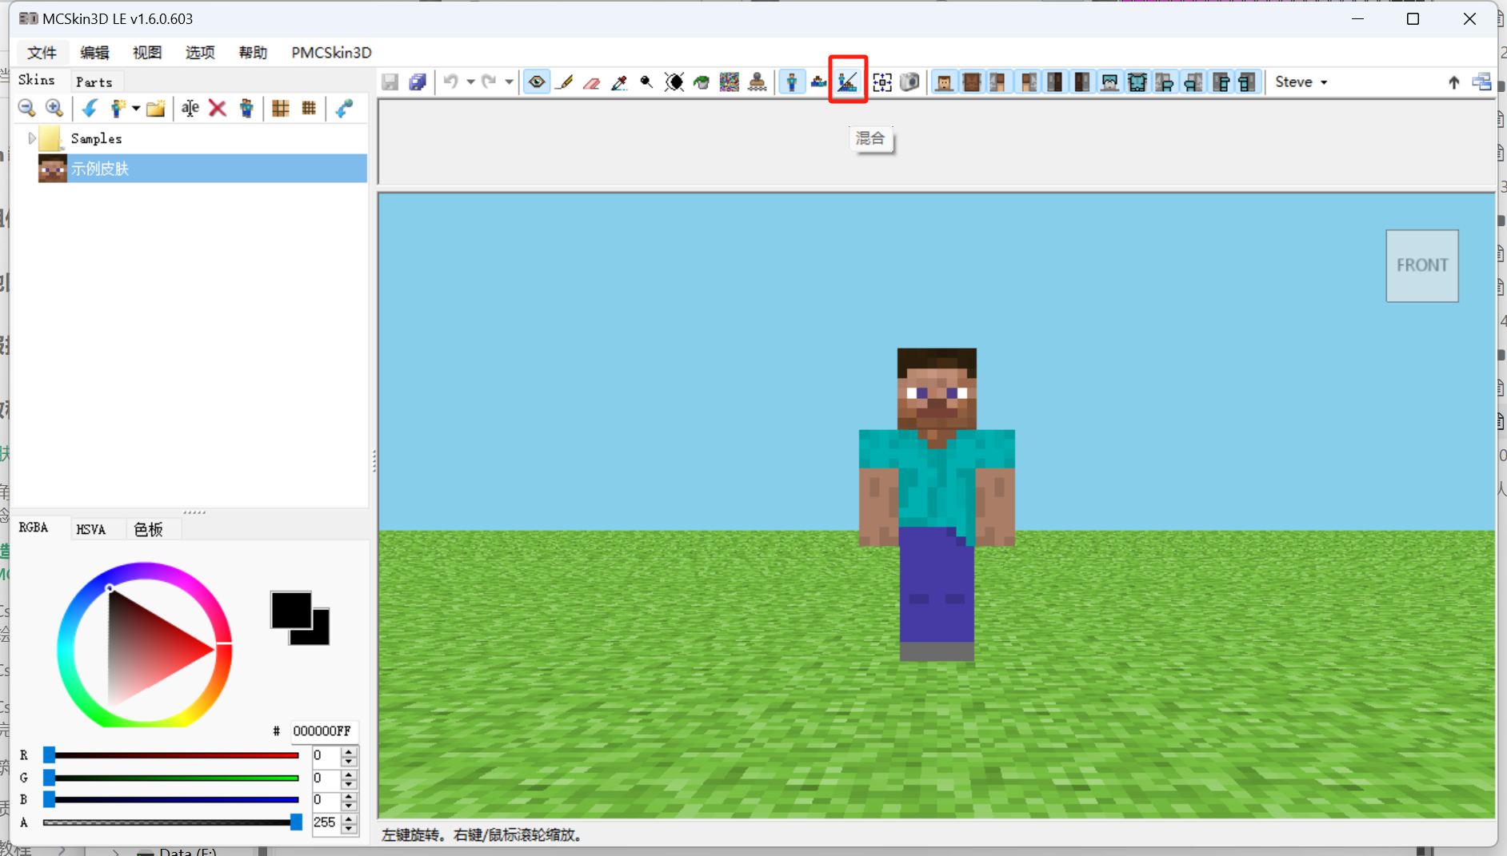Click the Save skin floppy disk icon
Viewport: 1507px width, 856px height.
coord(390,82)
